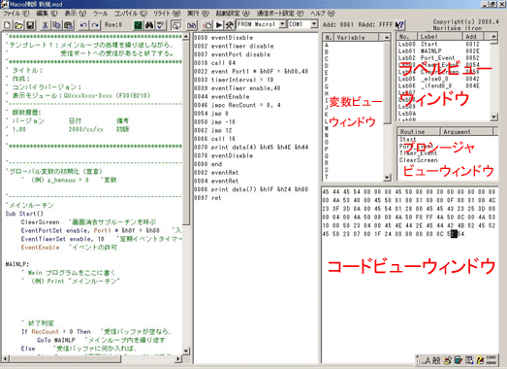Viewport: 507px width, 369px height.
Task: Click the line 0018 call 64
Action: click(x=214, y=63)
